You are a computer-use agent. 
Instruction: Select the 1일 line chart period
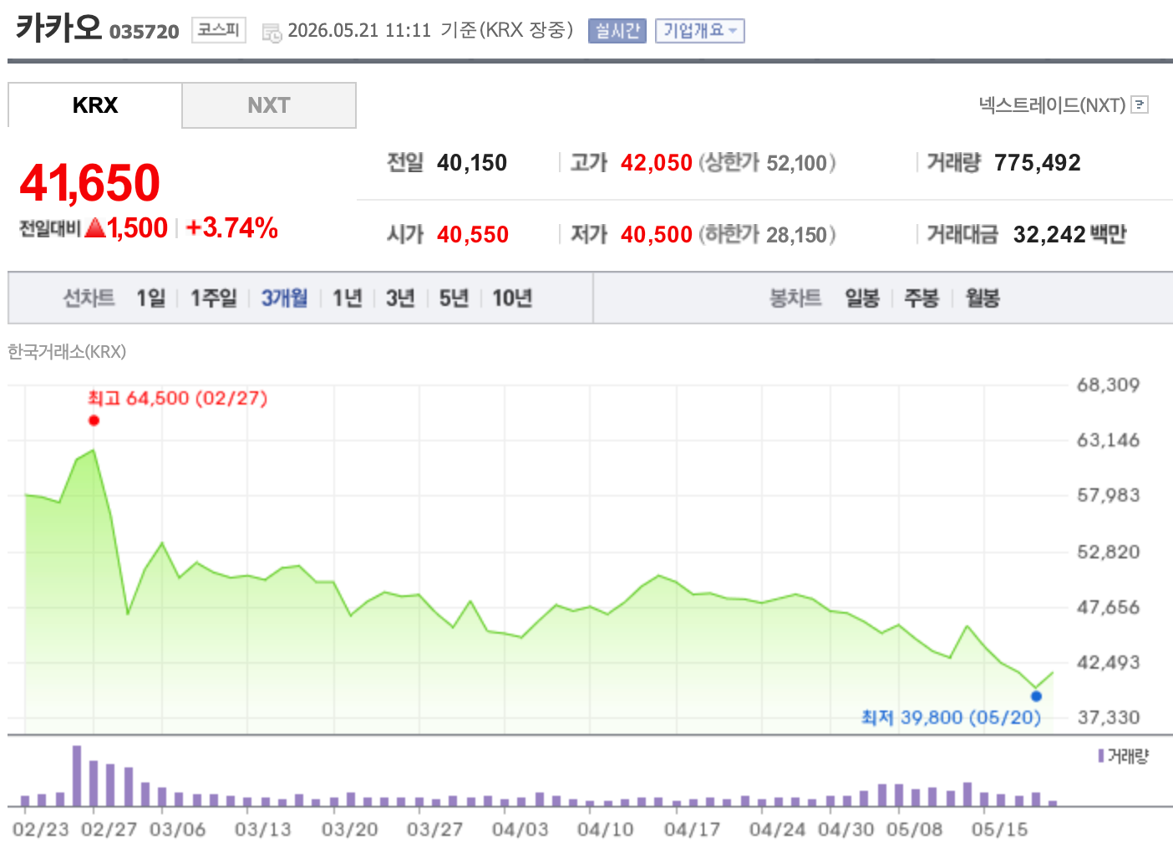pyautogui.click(x=151, y=298)
